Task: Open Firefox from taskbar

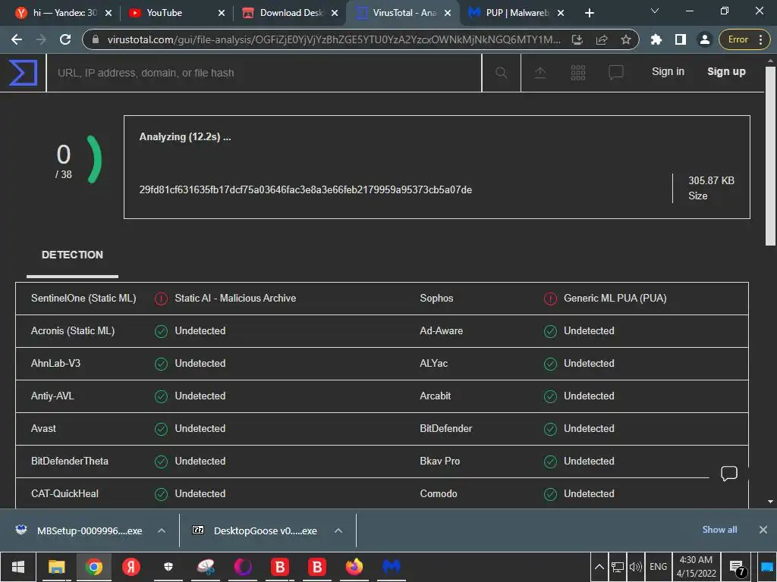Action: coord(354,567)
